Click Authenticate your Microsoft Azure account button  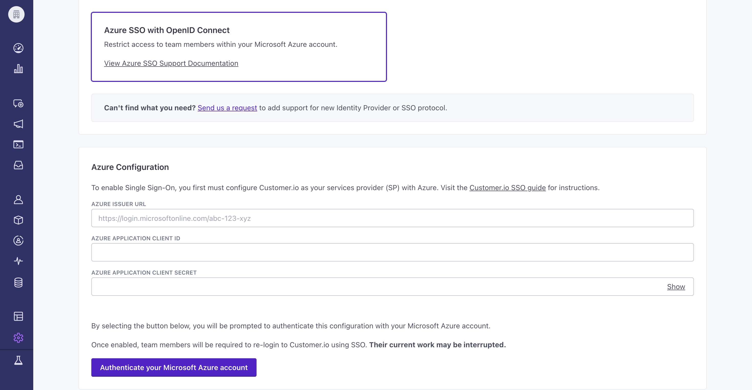click(x=174, y=367)
